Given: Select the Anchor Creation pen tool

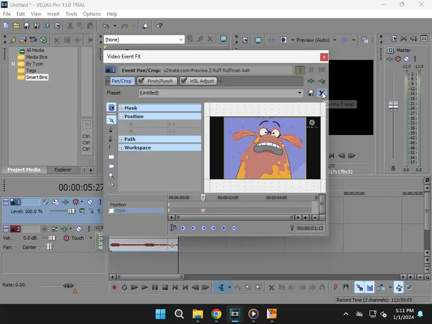Looking at the screenshot, I should [x=111, y=129].
